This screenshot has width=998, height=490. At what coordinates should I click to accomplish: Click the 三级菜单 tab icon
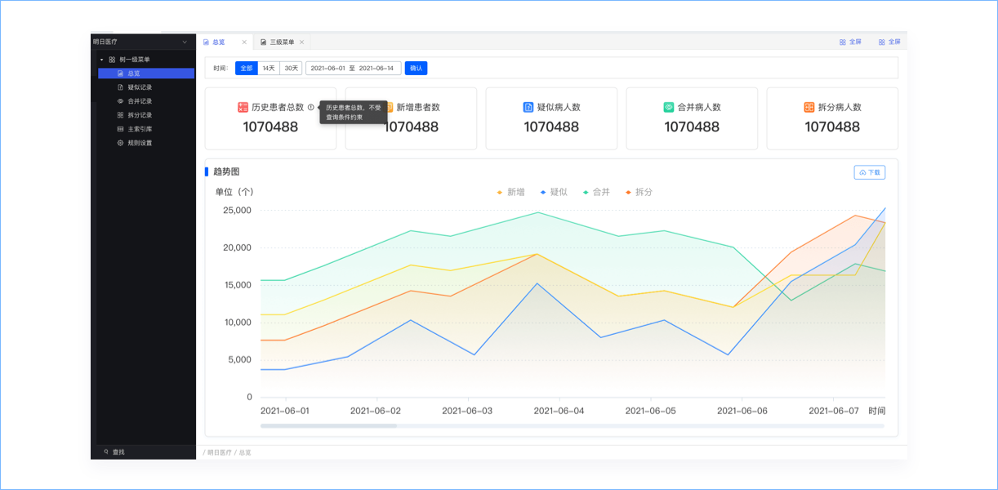tap(263, 42)
